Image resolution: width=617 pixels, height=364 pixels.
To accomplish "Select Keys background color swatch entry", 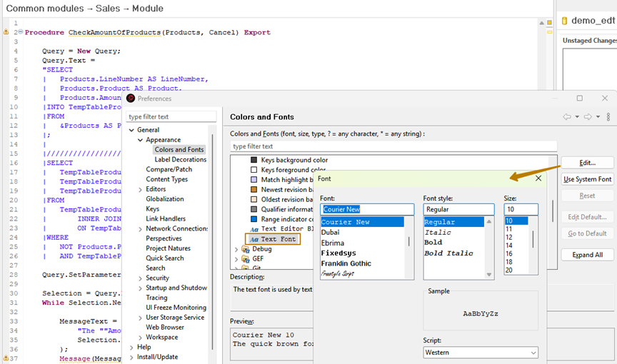I will (x=254, y=161).
